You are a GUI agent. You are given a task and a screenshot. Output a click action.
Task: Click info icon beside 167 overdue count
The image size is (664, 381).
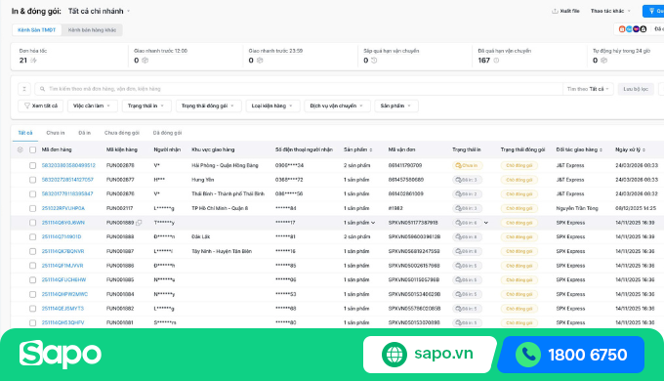pos(496,61)
